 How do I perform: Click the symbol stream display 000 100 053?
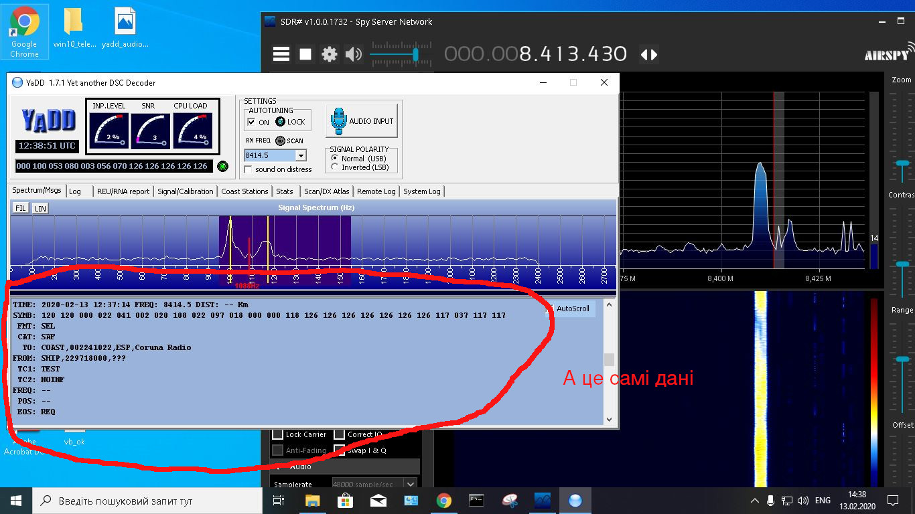(114, 166)
